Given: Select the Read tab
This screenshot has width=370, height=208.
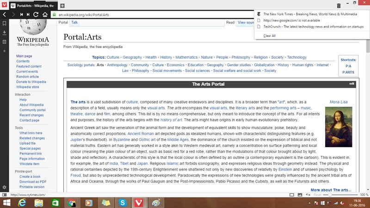Looking at the screenshot, I should point(230,22).
